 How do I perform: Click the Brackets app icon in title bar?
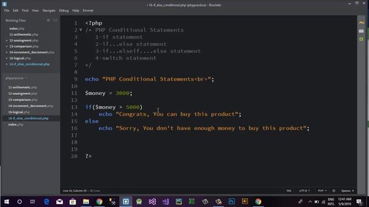tap(4, 4)
